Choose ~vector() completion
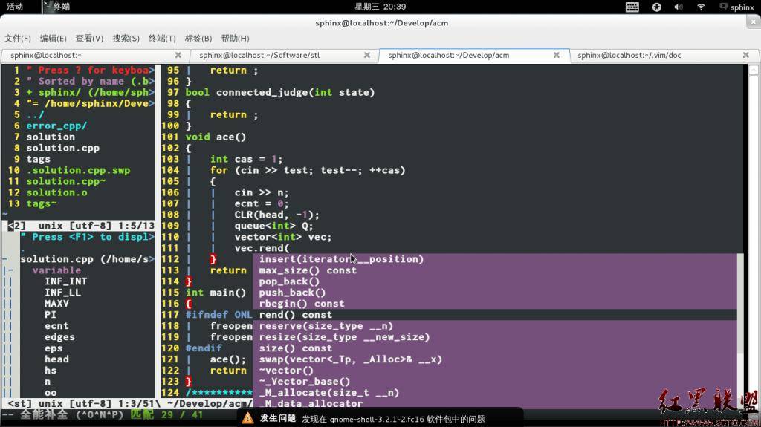 point(495,371)
